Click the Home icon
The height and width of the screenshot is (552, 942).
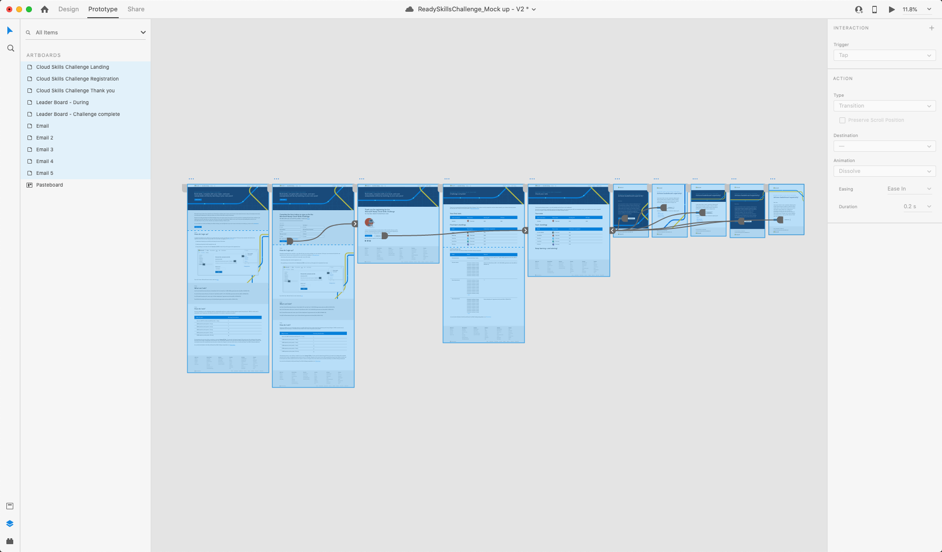coord(45,9)
